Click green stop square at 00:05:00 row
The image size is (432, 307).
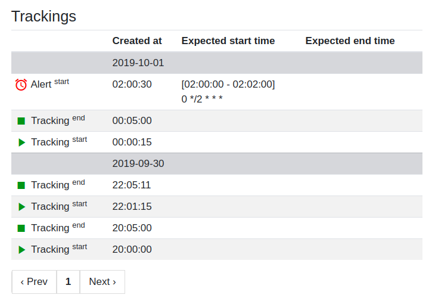point(21,121)
